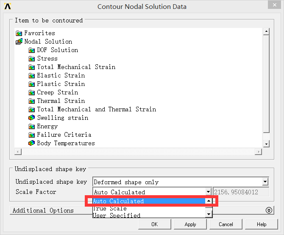Select Stress in the contour list
This screenshot has width=284, height=235.
47,58
